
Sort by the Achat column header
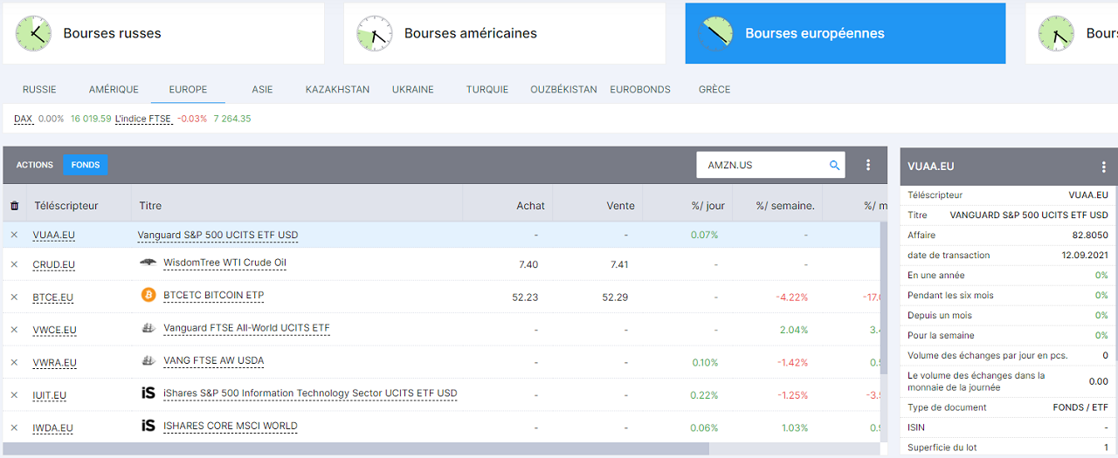[530, 206]
